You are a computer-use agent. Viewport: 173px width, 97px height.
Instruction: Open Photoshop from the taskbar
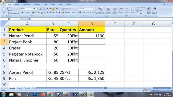[x=35, y=95]
